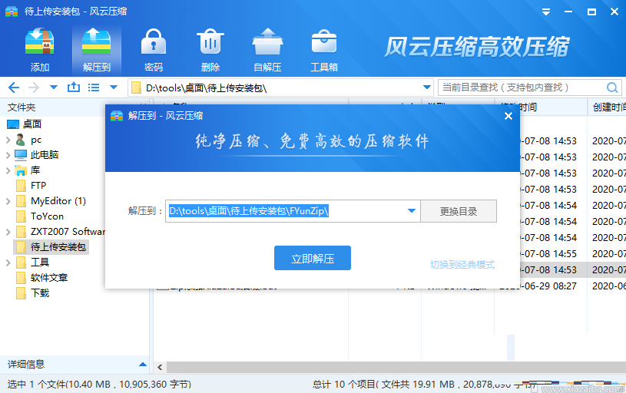626x393 pixels.
Task: Click the main window address path field
Action: pos(280,88)
